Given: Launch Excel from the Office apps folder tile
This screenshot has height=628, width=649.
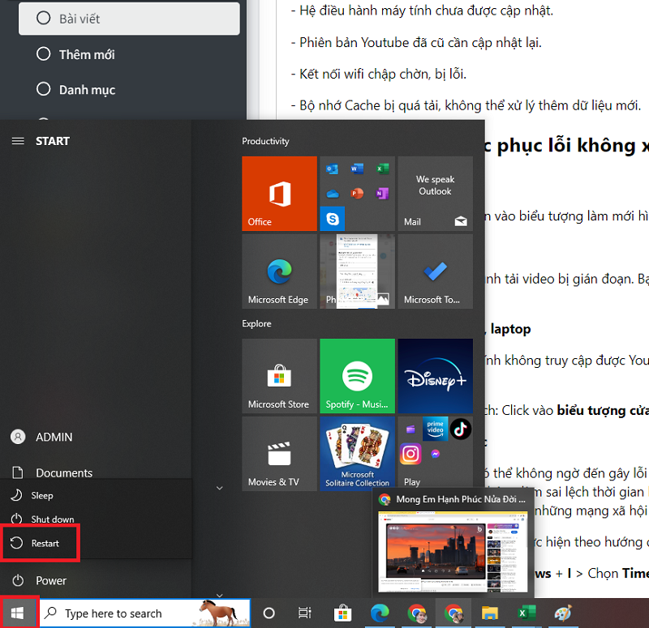Looking at the screenshot, I should pyautogui.click(x=382, y=169).
